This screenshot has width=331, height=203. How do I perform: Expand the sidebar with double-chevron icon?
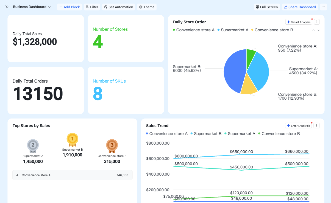[x=7, y=7]
